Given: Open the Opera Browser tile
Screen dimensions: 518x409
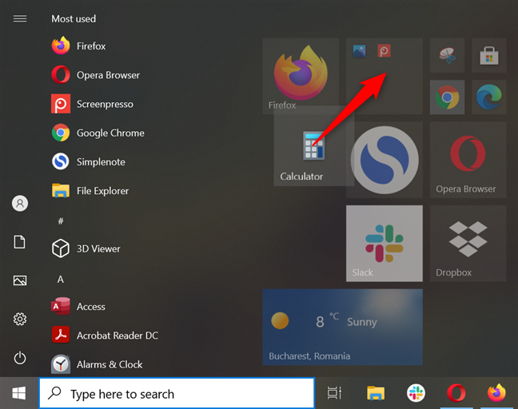Looking at the screenshot, I should point(468,160).
